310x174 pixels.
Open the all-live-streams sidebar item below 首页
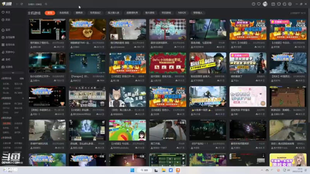[8, 37]
